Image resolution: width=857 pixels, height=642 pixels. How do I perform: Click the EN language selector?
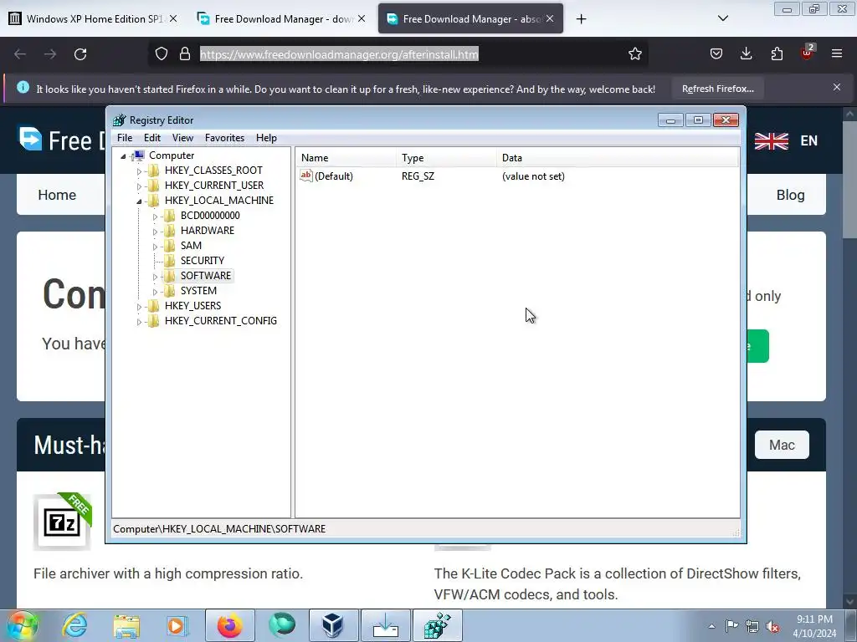coord(809,140)
